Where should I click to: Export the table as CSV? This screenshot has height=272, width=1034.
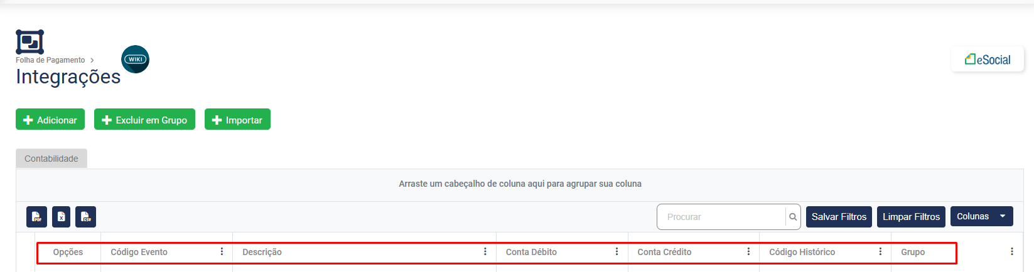(x=85, y=217)
